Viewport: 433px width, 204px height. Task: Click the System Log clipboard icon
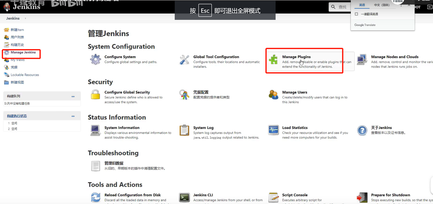pos(184,130)
